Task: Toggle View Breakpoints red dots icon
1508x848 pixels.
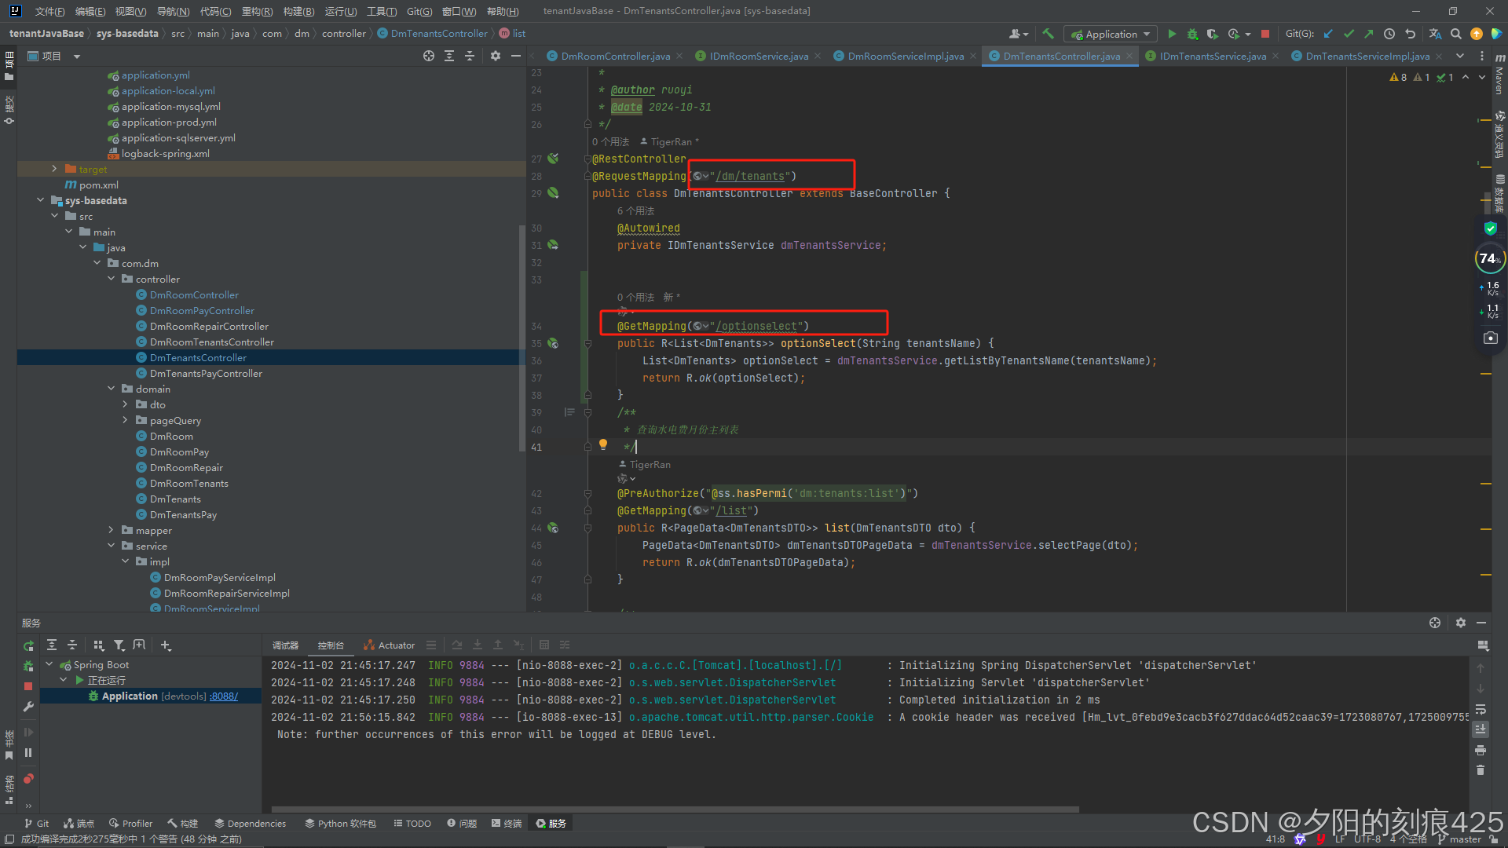Action: pos(28,779)
